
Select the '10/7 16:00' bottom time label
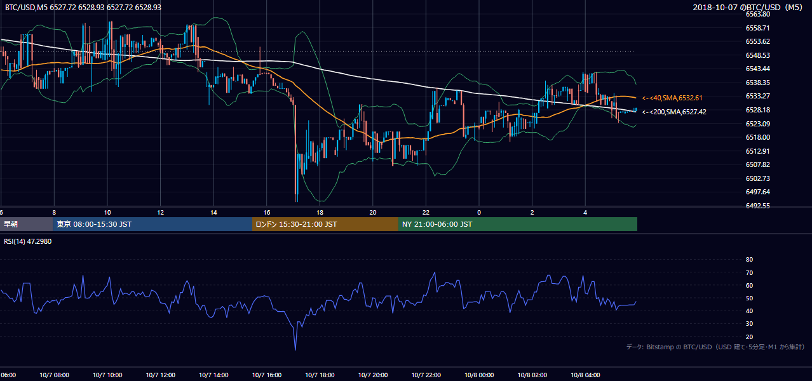coord(267,375)
